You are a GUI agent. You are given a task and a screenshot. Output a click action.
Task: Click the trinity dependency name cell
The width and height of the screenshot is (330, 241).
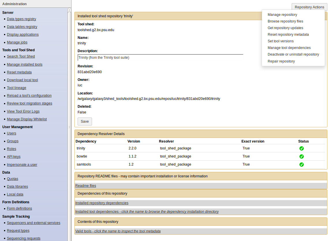[81, 148]
